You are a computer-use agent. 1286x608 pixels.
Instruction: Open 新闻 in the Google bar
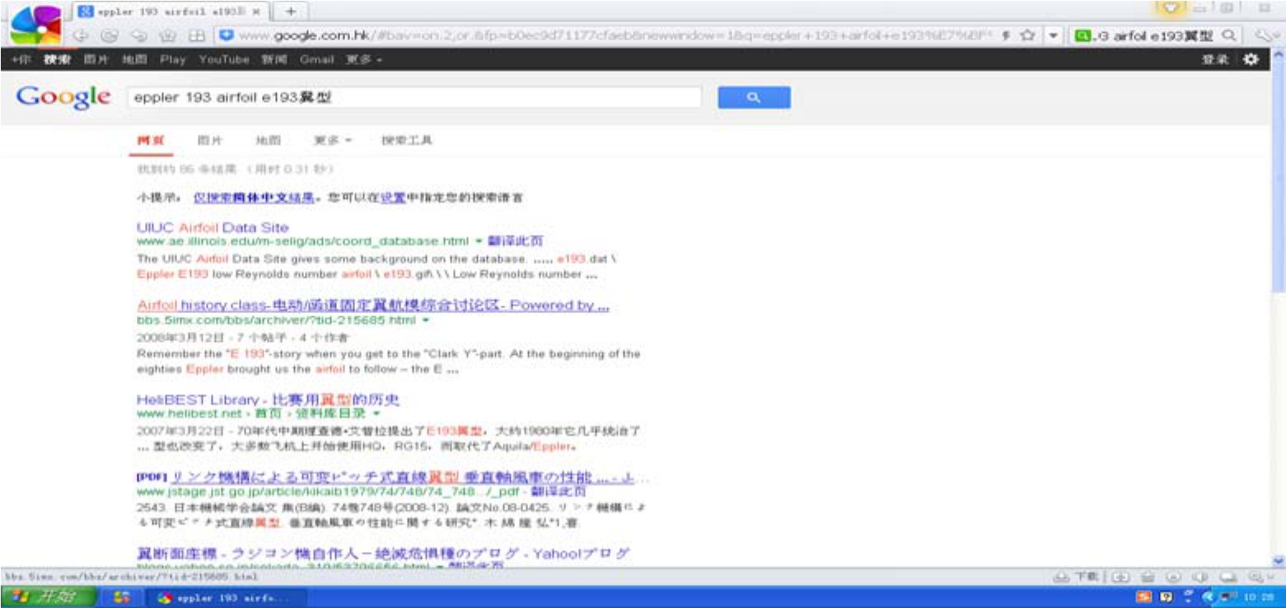[275, 59]
